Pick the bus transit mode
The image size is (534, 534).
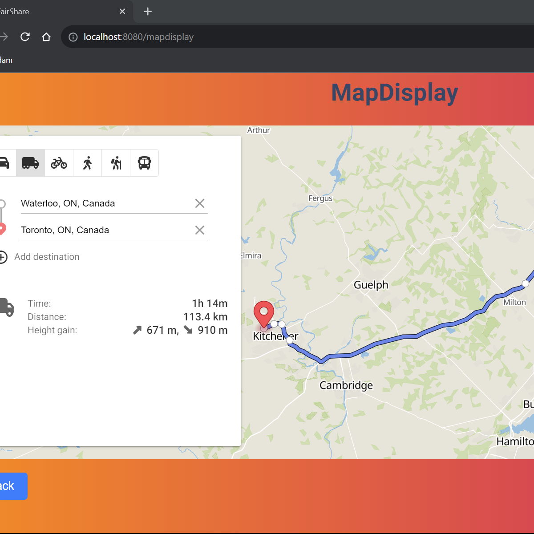point(144,163)
